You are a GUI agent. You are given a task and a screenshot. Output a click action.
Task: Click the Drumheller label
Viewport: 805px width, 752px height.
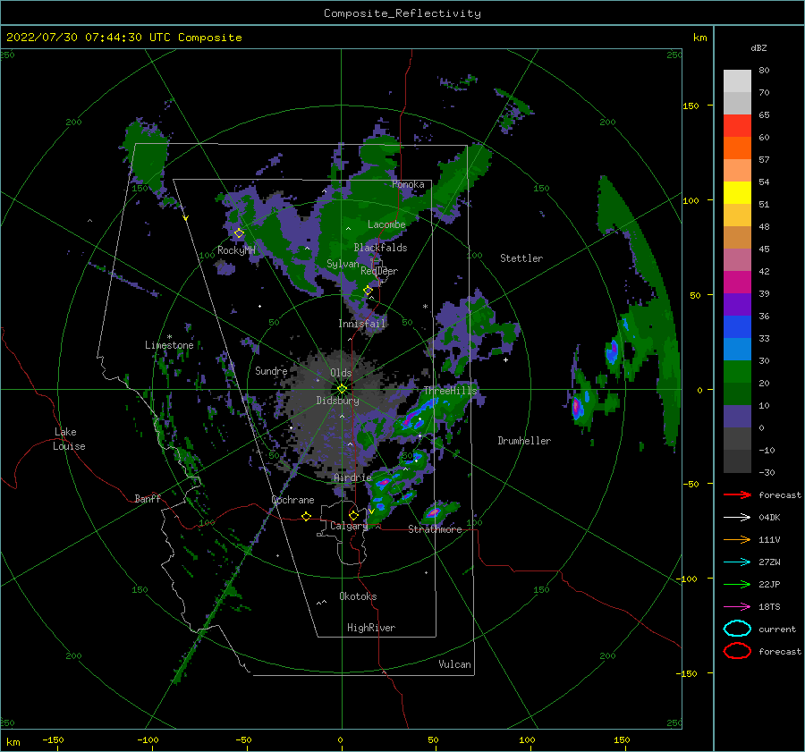(524, 441)
